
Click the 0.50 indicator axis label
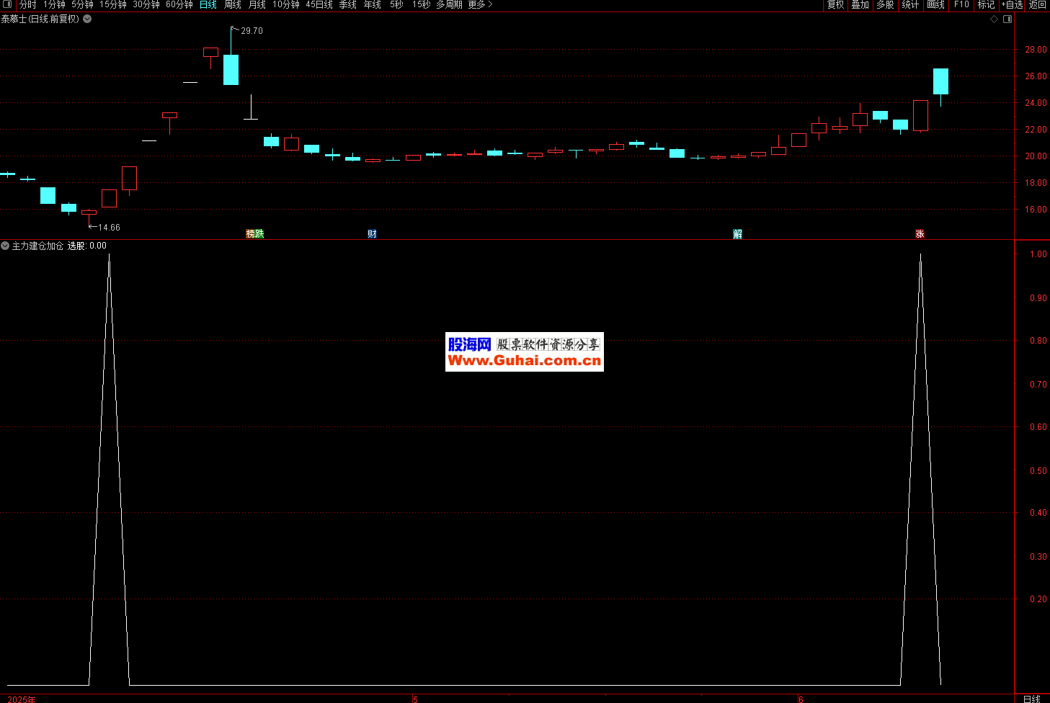pyautogui.click(x=1038, y=471)
